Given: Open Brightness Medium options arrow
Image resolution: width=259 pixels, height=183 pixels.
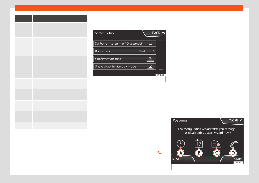Looking at the screenshot, I should 154,51.
